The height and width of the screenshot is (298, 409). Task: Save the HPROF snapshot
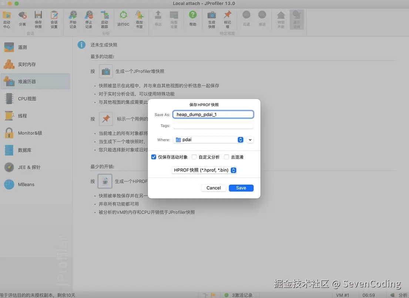[241, 188]
